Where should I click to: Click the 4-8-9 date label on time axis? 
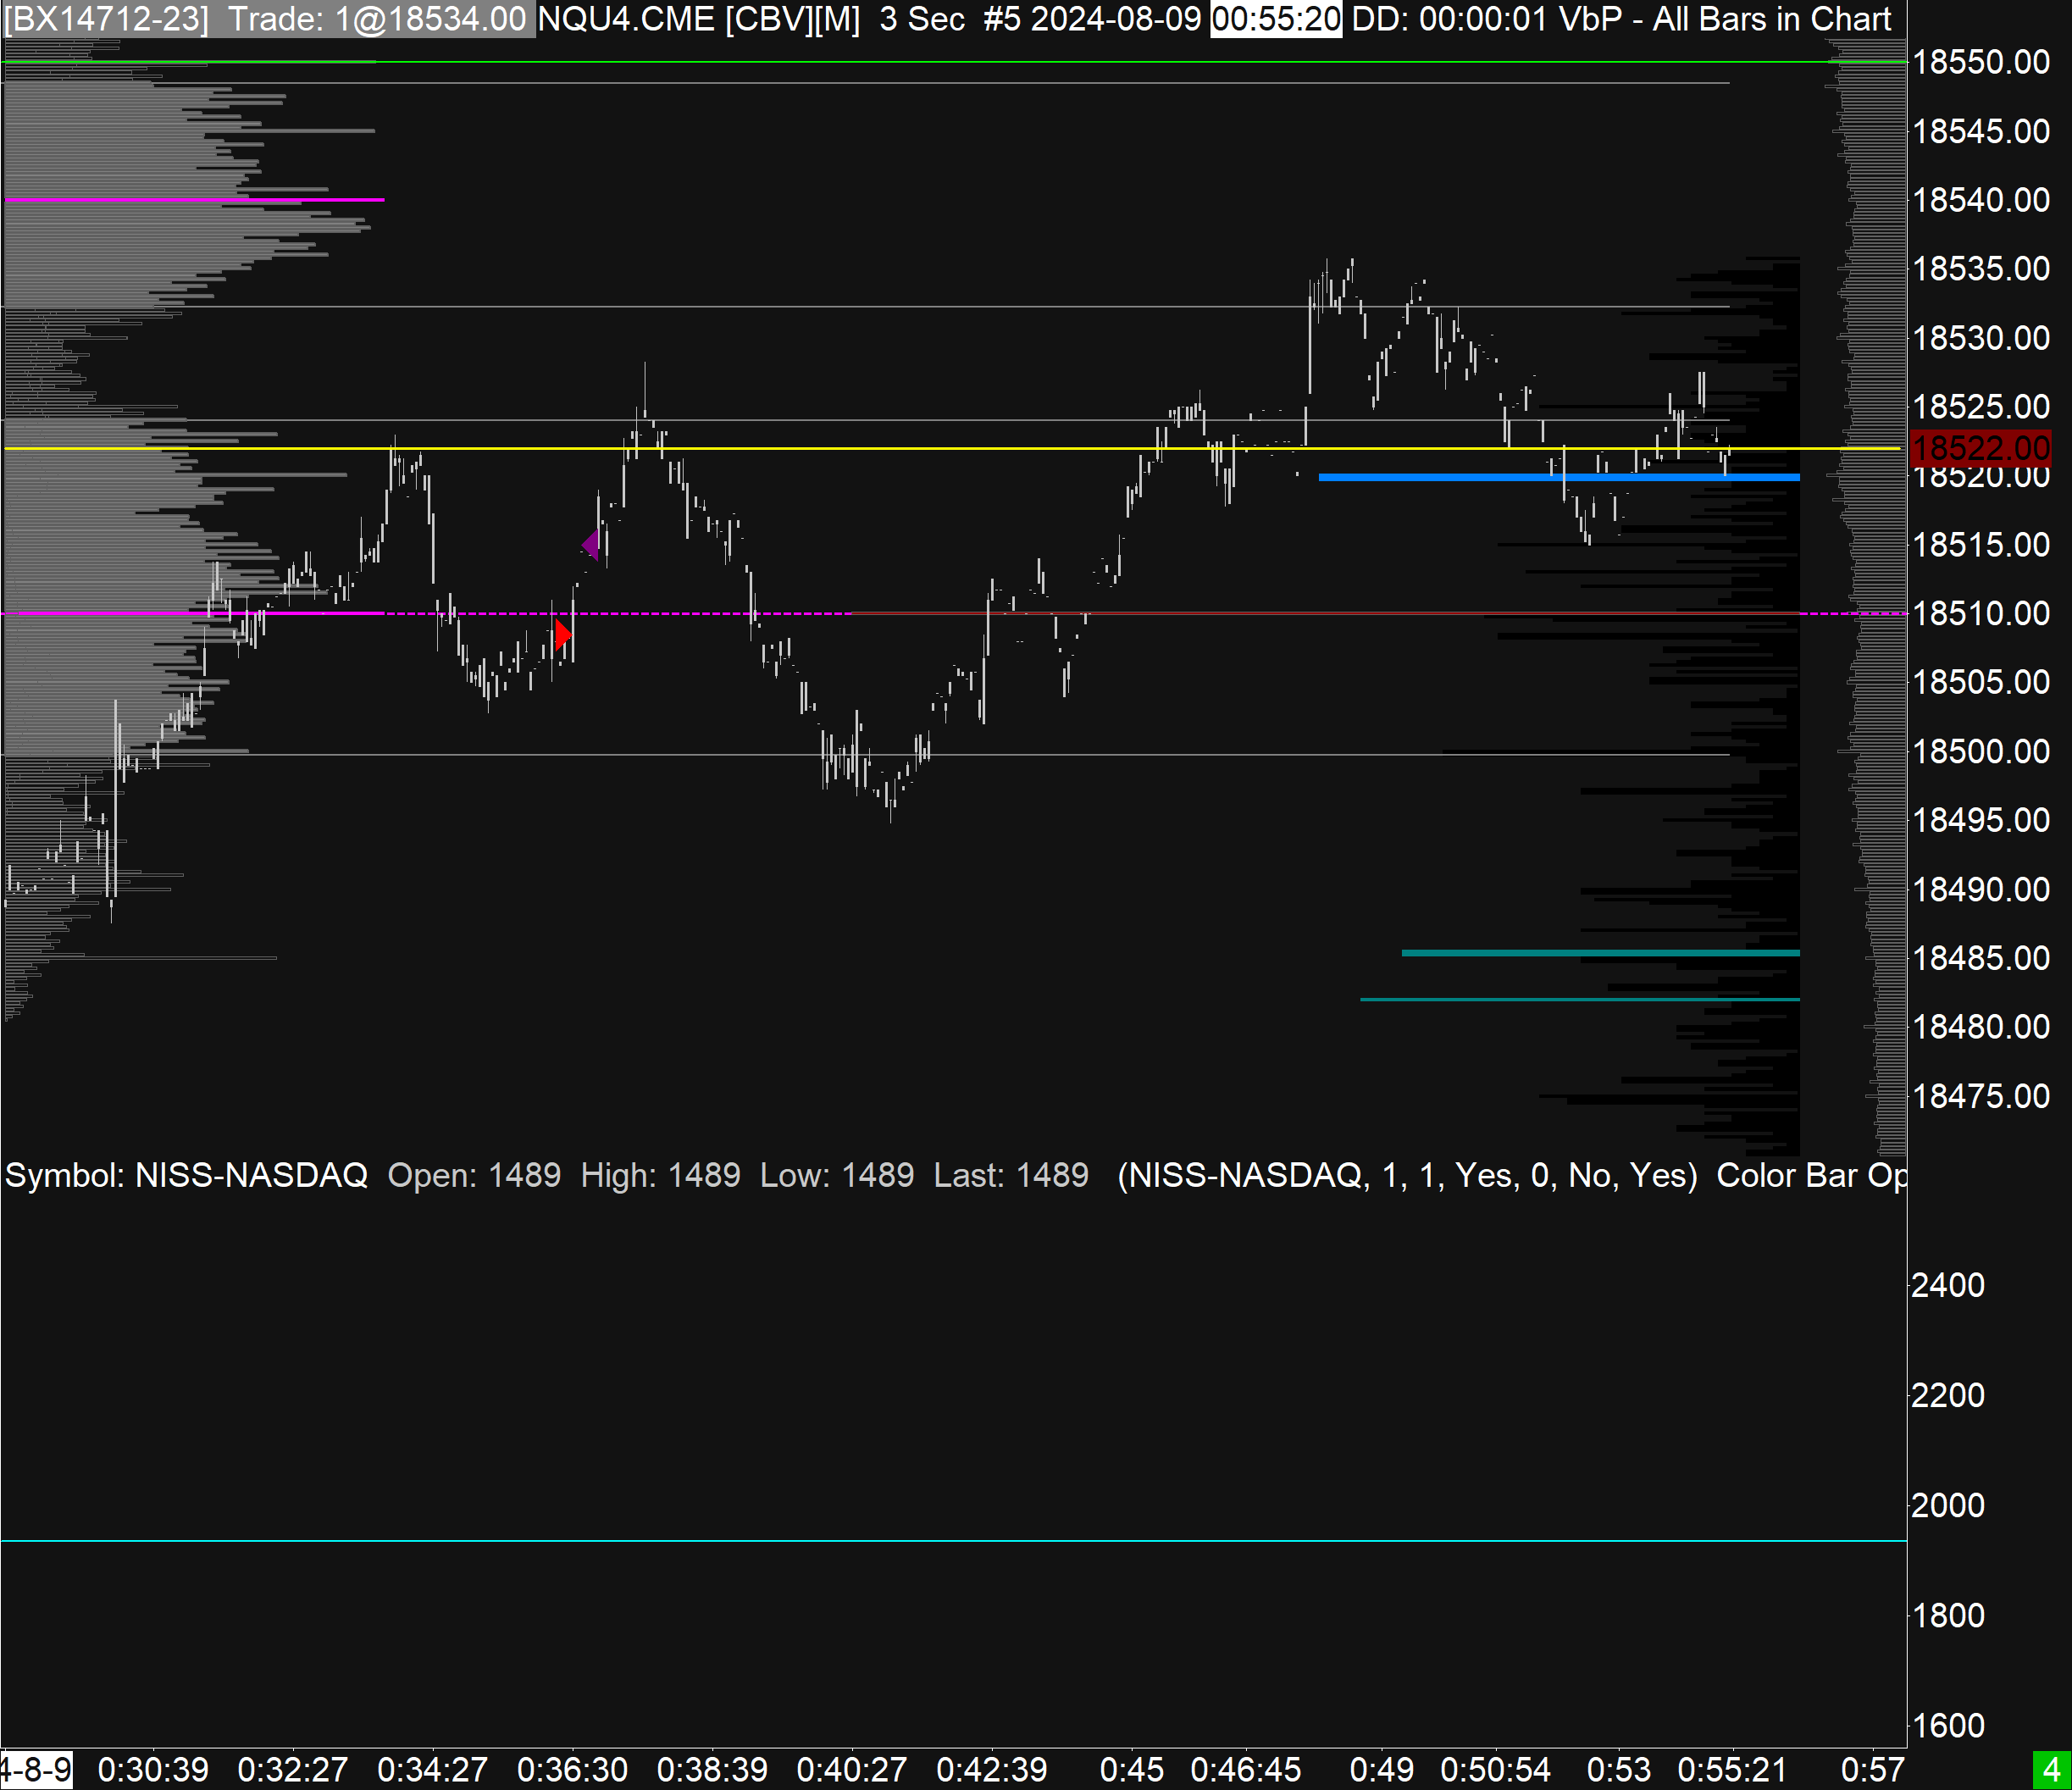[36, 1769]
